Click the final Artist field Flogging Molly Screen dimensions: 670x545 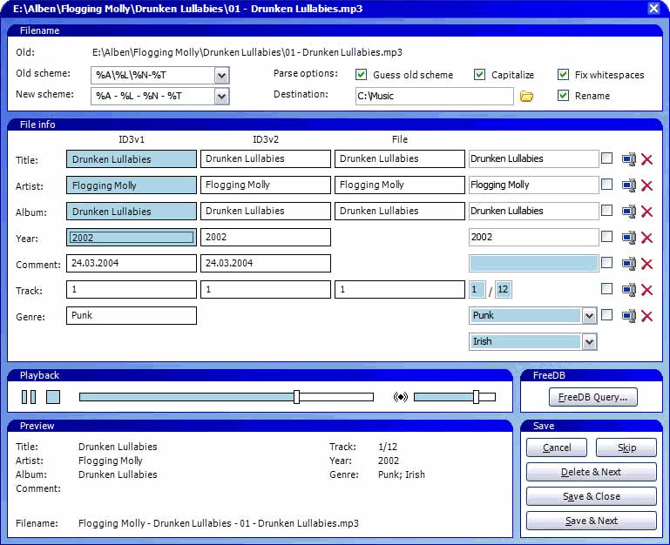tap(533, 185)
